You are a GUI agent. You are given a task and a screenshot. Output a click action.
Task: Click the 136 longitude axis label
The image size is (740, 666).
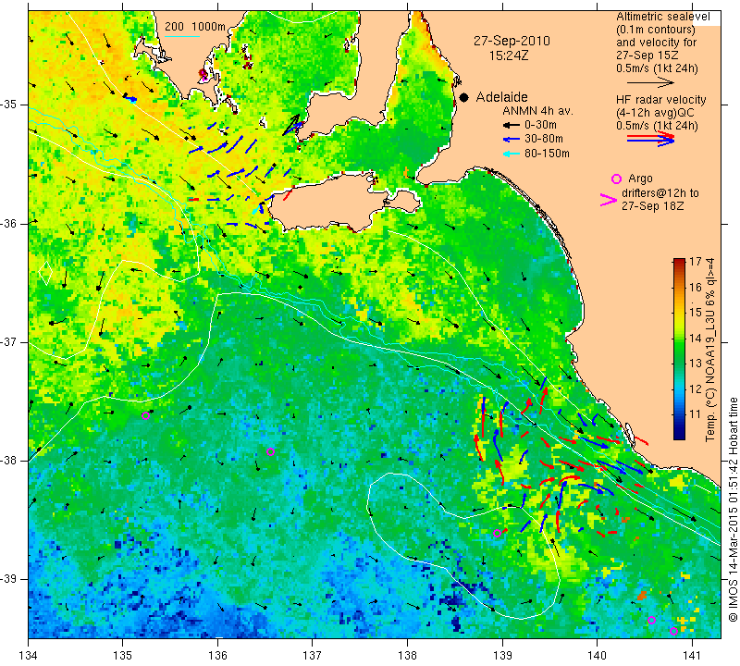click(218, 656)
